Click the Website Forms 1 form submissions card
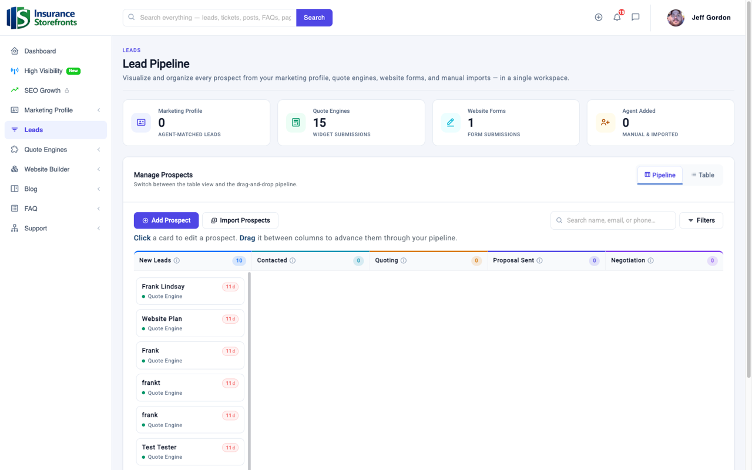This screenshot has height=470, width=752. [506, 123]
